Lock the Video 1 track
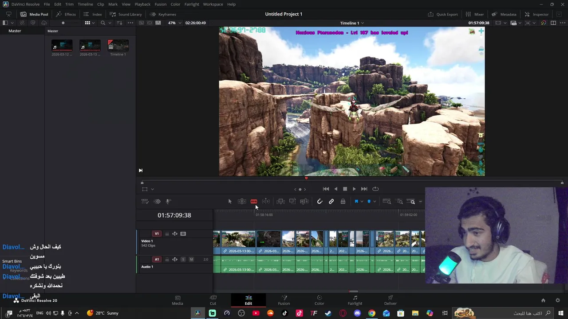Image resolution: width=568 pixels, height=319 pixels. [167, 234]
